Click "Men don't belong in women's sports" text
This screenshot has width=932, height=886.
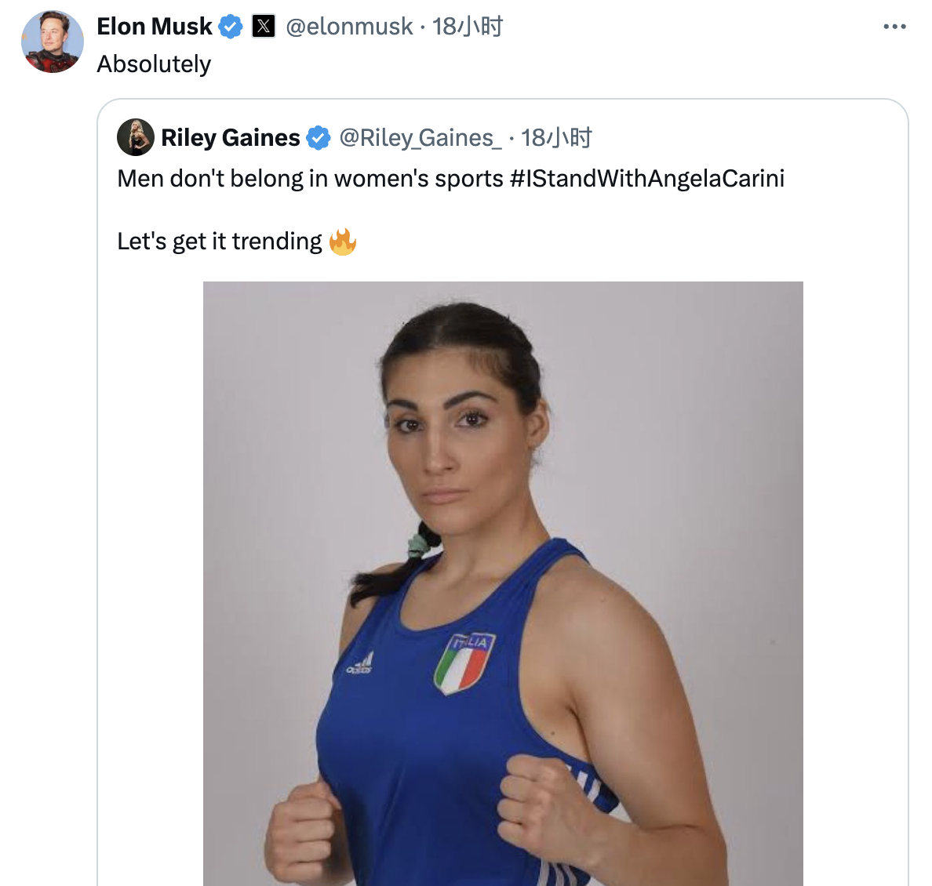[310, 179]
